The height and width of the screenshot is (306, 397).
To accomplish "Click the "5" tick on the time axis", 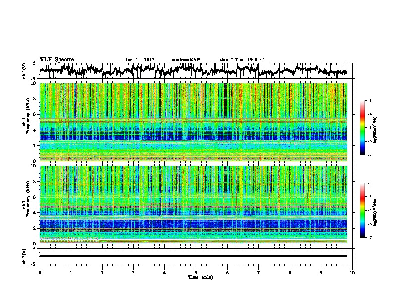I will pos(196,272).
